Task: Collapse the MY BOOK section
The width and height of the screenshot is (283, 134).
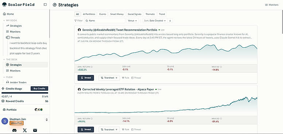Action: (x=4, y=20)
